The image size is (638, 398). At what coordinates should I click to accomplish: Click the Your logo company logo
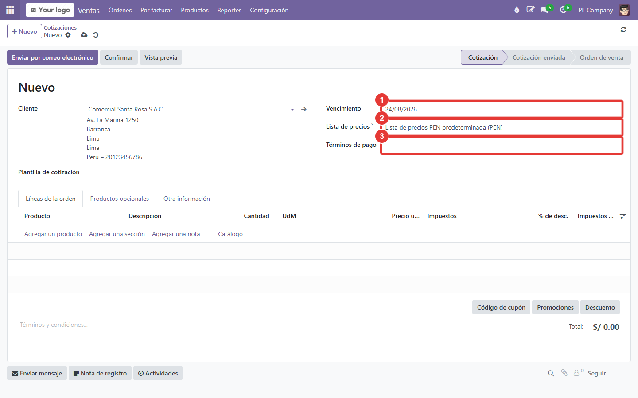point(50,10)
